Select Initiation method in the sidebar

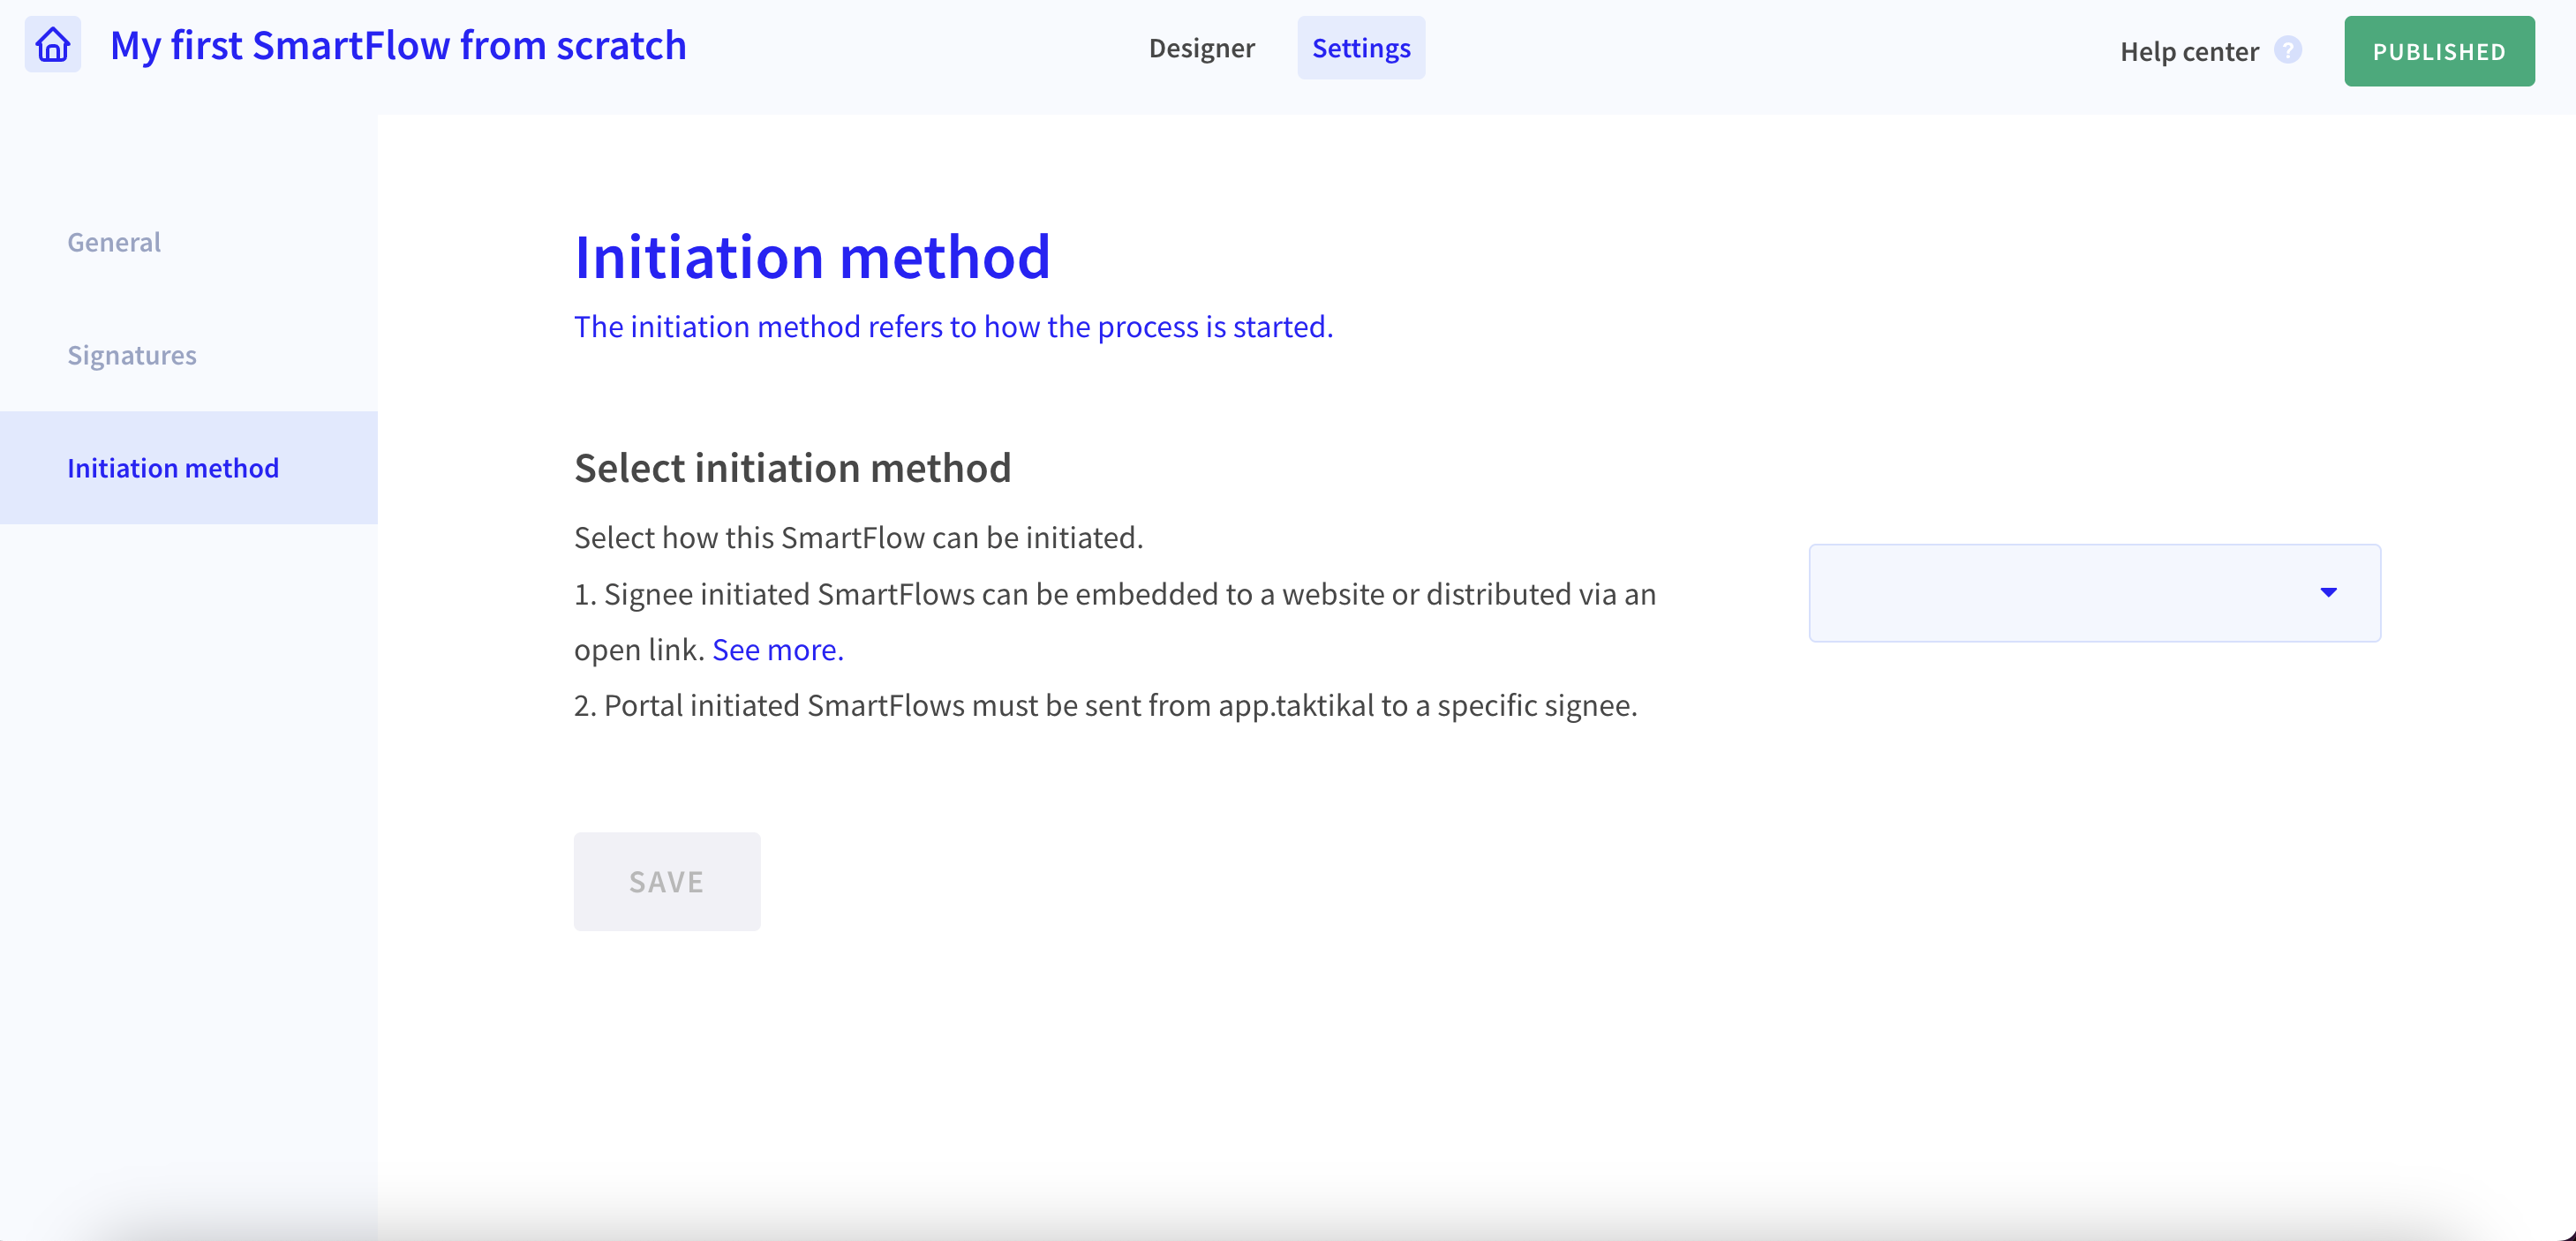point(173,468)
